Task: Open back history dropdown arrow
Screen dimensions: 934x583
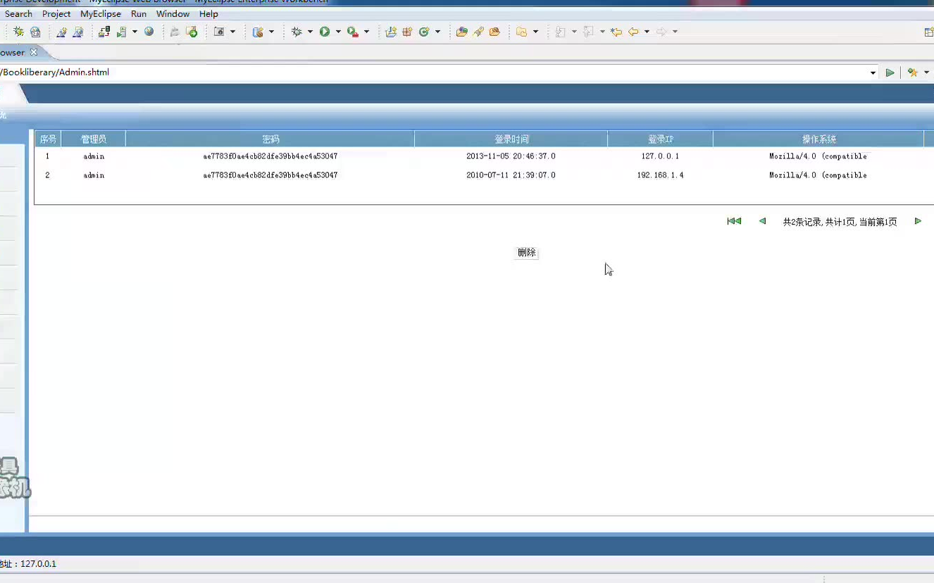Action: click(647, 32)
